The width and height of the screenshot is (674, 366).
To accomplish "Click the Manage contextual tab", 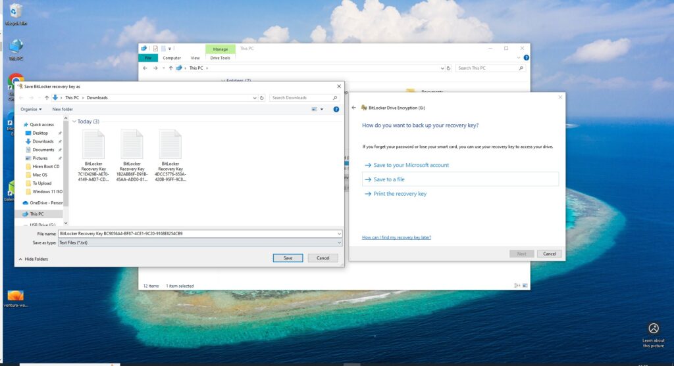I will coord(220,49).
